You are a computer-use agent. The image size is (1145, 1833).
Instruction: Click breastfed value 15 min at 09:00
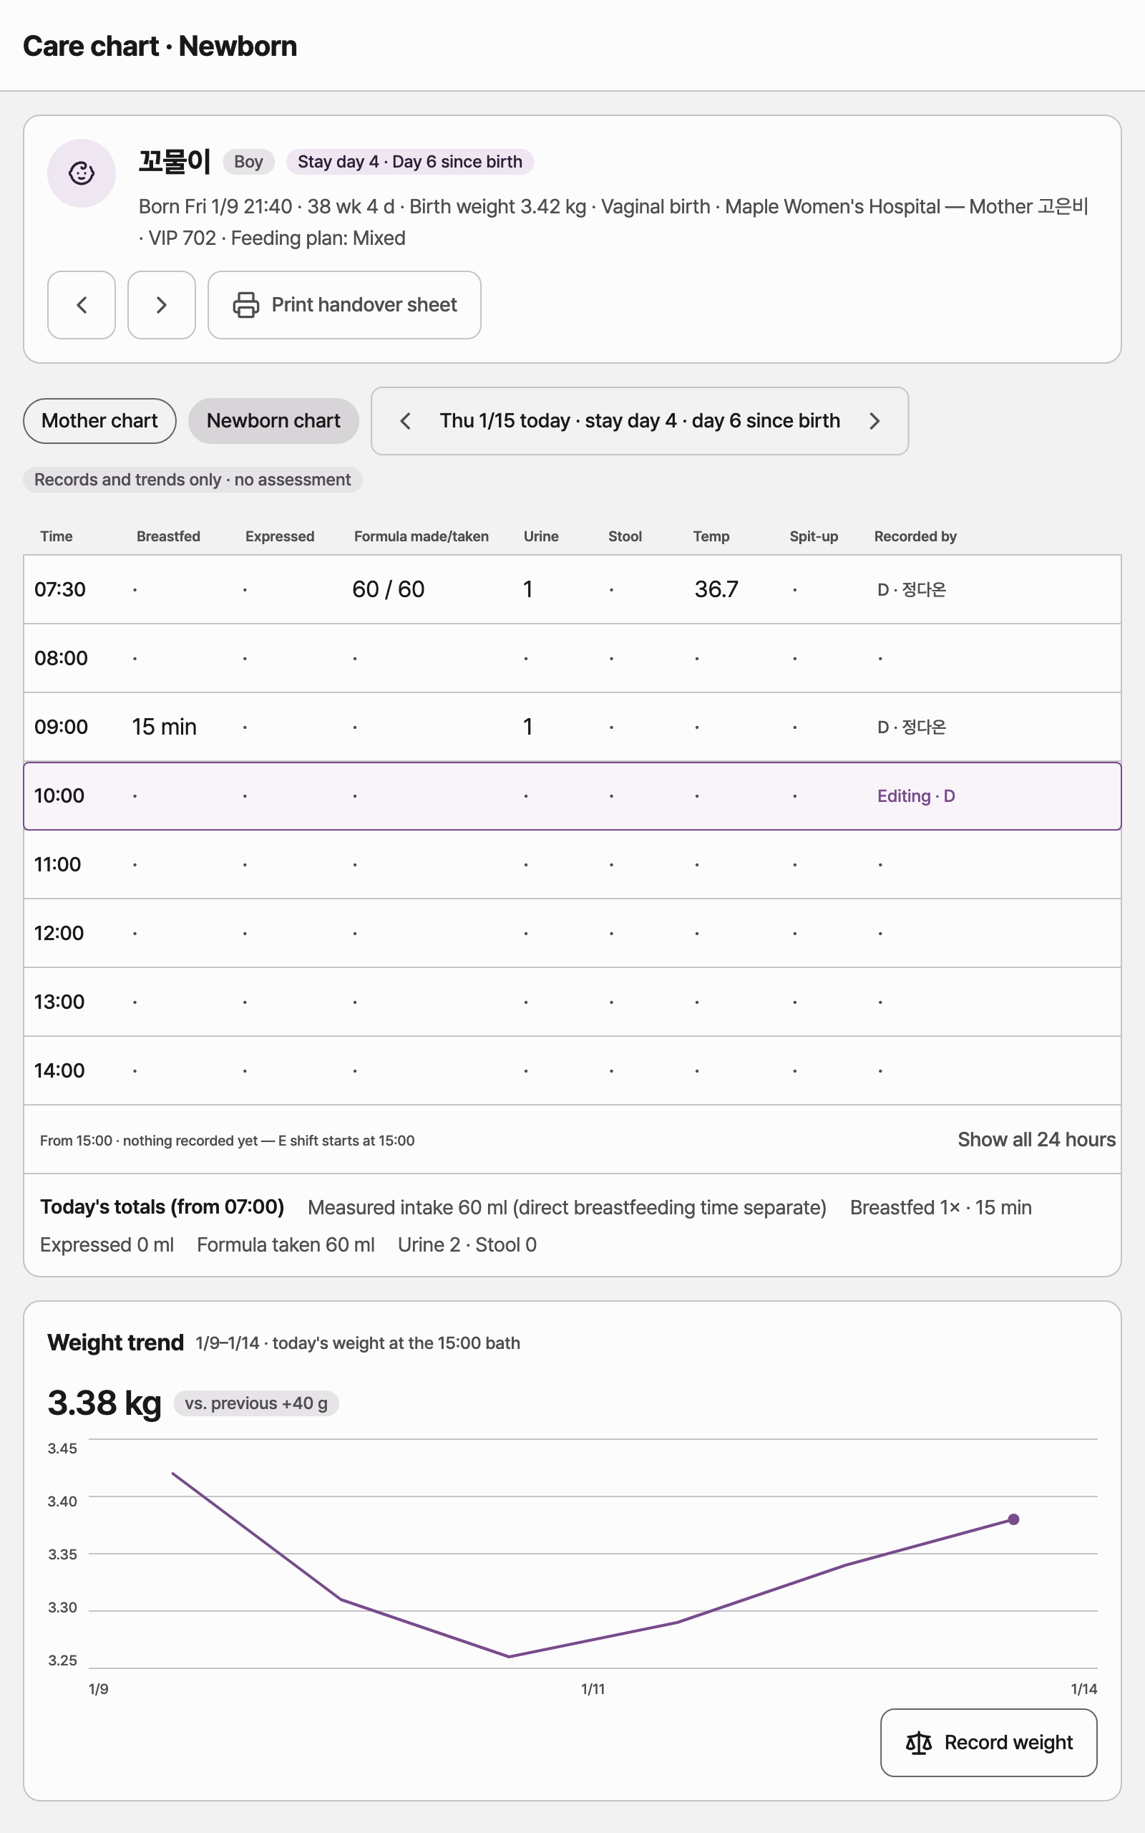pos(165,727)
